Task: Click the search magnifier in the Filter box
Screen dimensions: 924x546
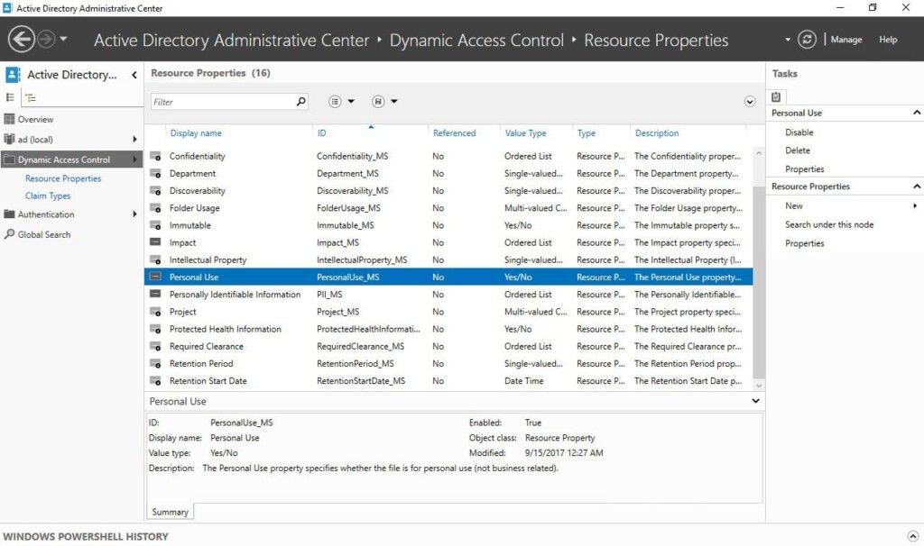Action: coord(300,101)
